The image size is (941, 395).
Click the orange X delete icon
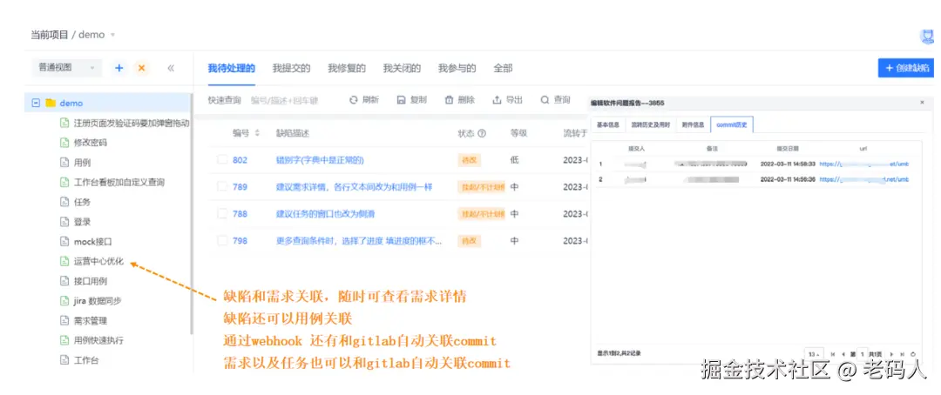pos(142,69)
